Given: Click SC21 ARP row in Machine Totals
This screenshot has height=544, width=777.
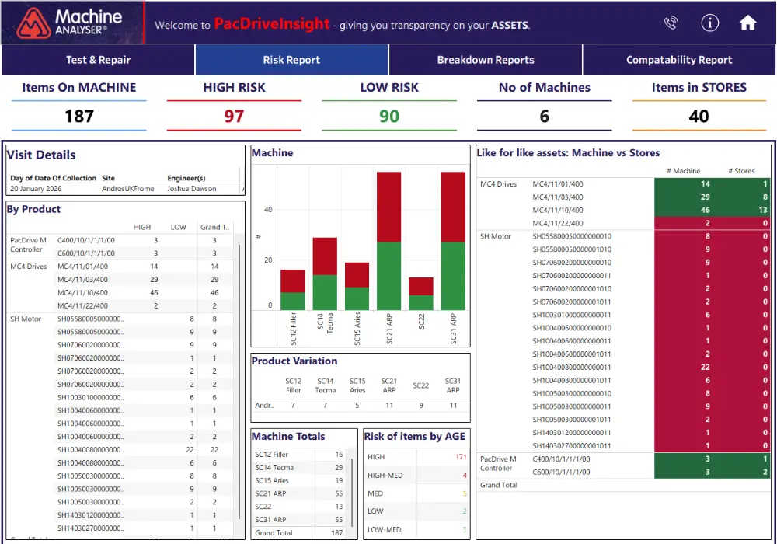Looking at the screenshot, I should point(299,493).
